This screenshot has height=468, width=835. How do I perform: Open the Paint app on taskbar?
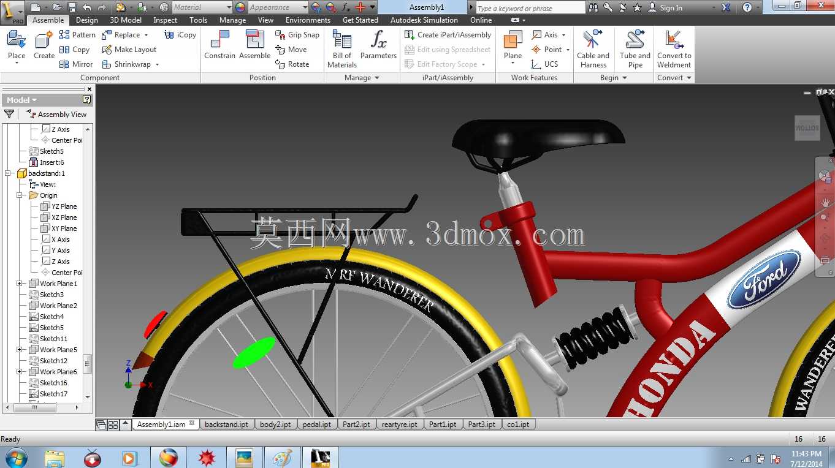pyautogui.click(x=283, y=458)
